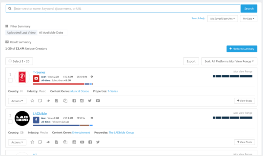Screen dimensions: 263x156
Task: Click the T-Series logo thumbnail
Action: click(22, 77)
